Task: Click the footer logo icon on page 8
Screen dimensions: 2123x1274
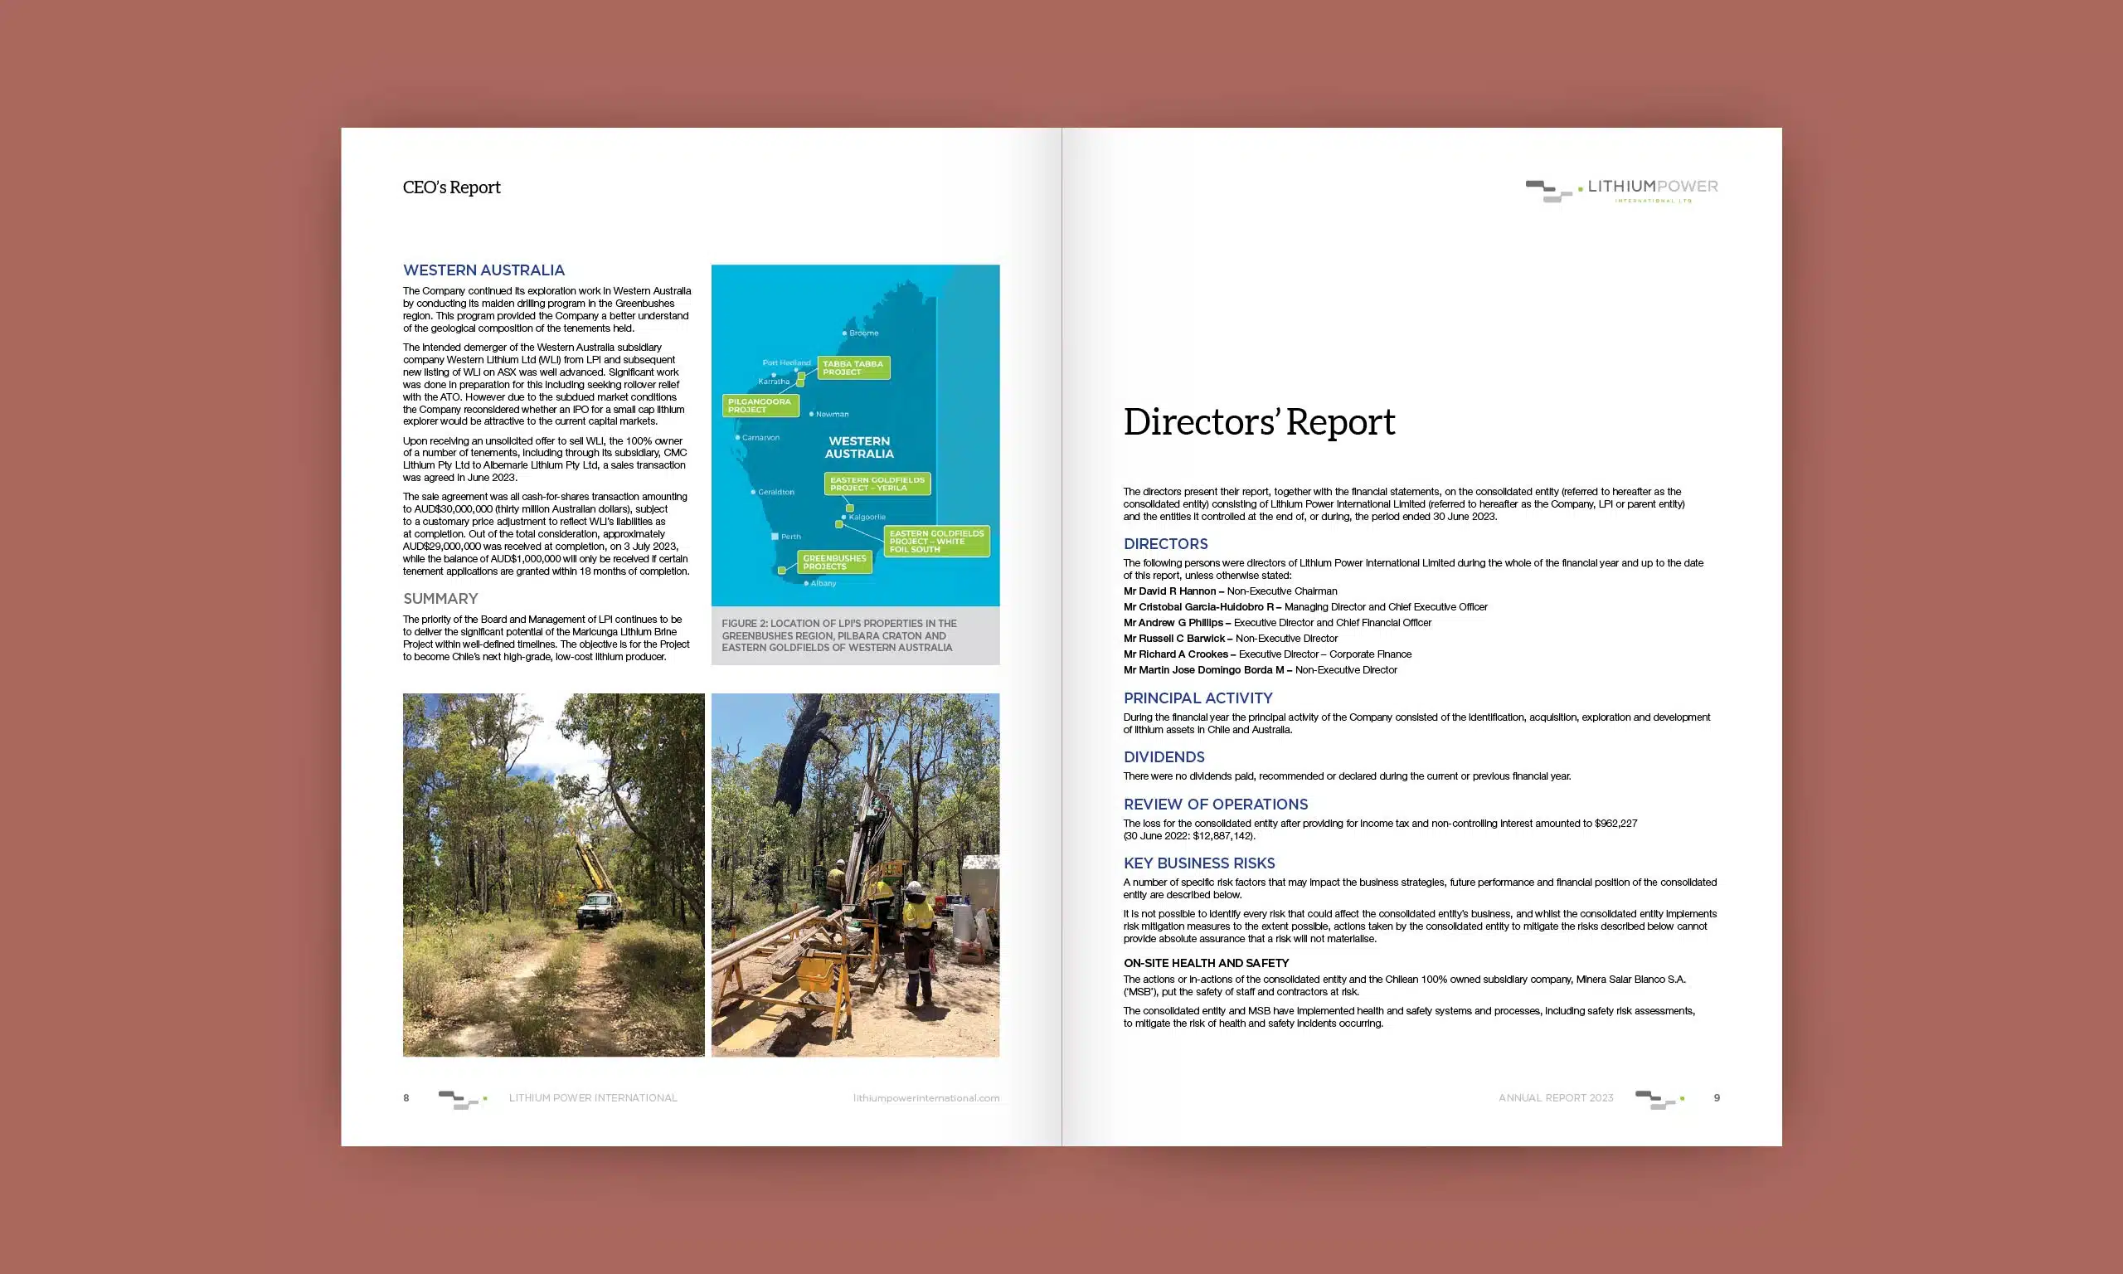Action: click(x=462, y=1099)
